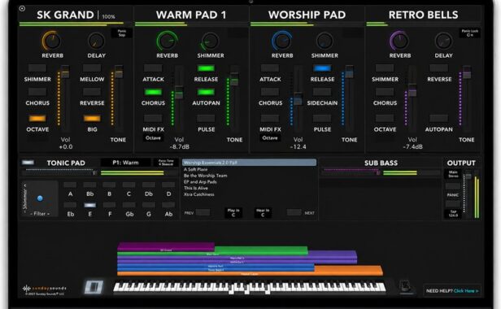501x309 pixels.
Task: Open the Hear in C key dropdown
Action: (x=263, y=213)
